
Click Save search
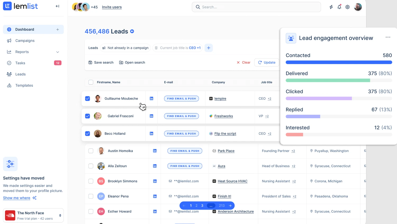click(x=101, y=63)
